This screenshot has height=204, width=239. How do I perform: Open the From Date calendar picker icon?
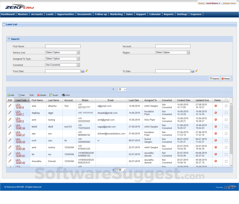83,71
